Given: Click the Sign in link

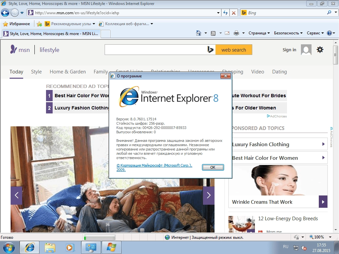Looking at the screenshot, I should (289, 50).
